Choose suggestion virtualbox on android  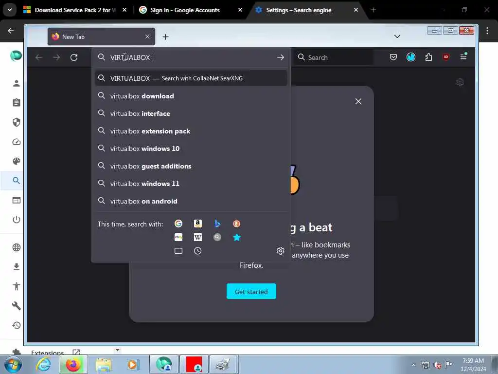[x=191, y=201]
